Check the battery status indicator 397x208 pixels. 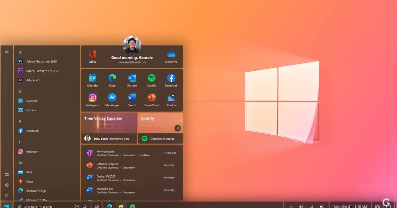click(x=322, y=206)
